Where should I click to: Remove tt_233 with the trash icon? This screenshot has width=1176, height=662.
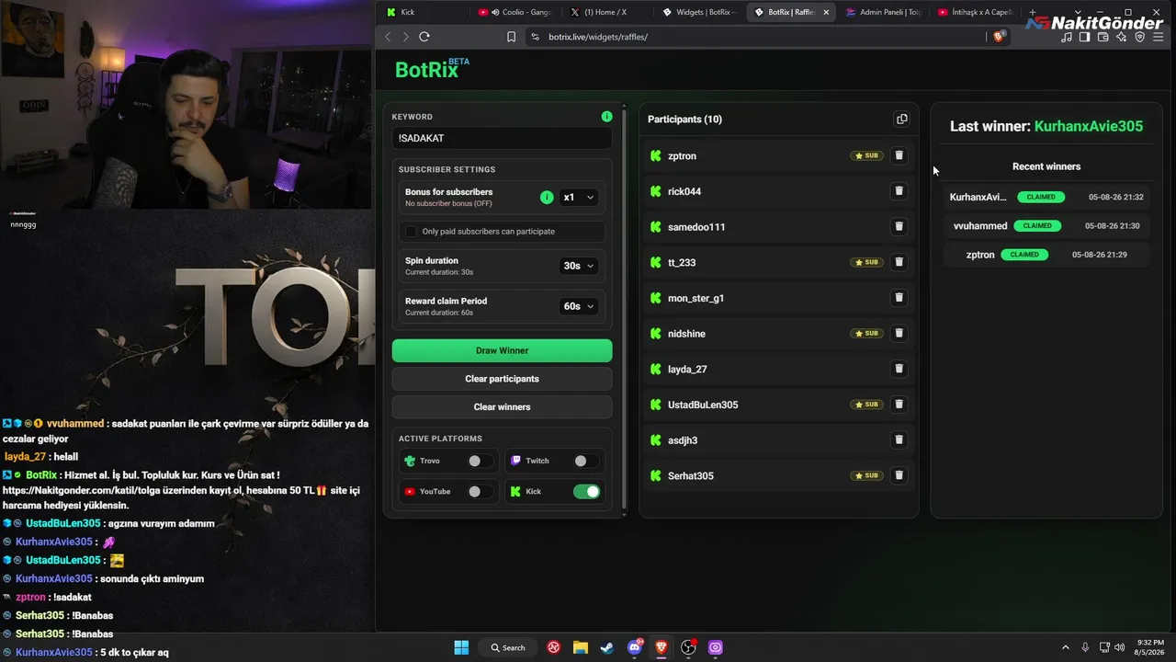tap(899, 262)
